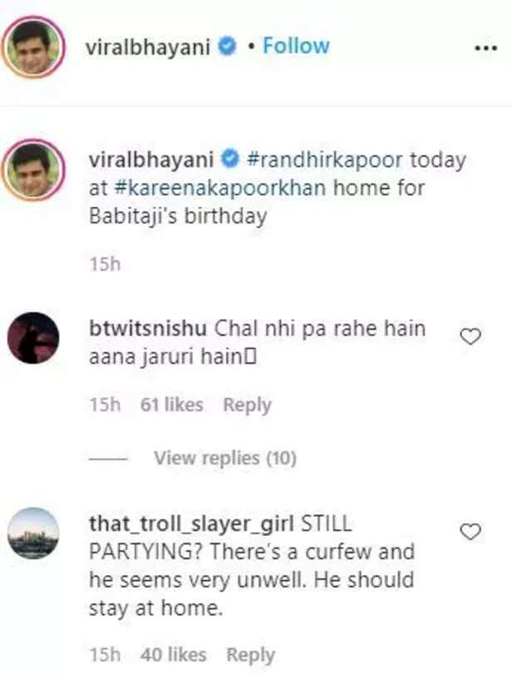
Task: Click the verified badge in the header
Action: (226, 47)
